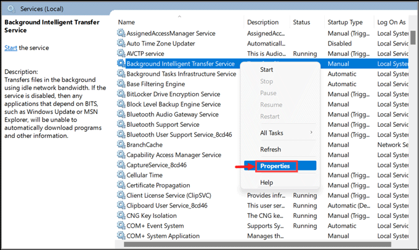This screenshot has height=250, width=419.
Task: Select the Bluetooth Support Service name
Action: [163, 125]
